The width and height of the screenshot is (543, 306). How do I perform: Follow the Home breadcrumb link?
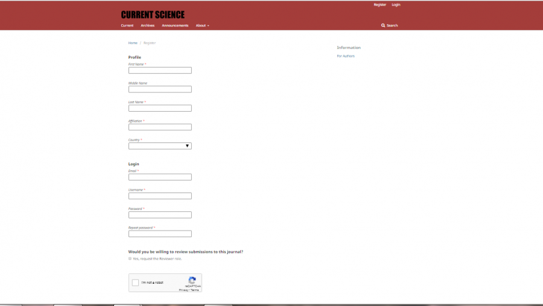[133, 43]
